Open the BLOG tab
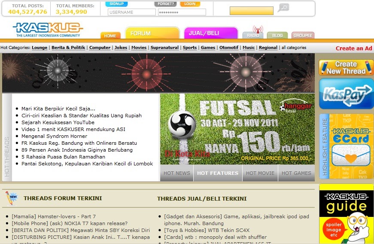The image size is (374, 244). pyautogui.click(x=277, y=35)
